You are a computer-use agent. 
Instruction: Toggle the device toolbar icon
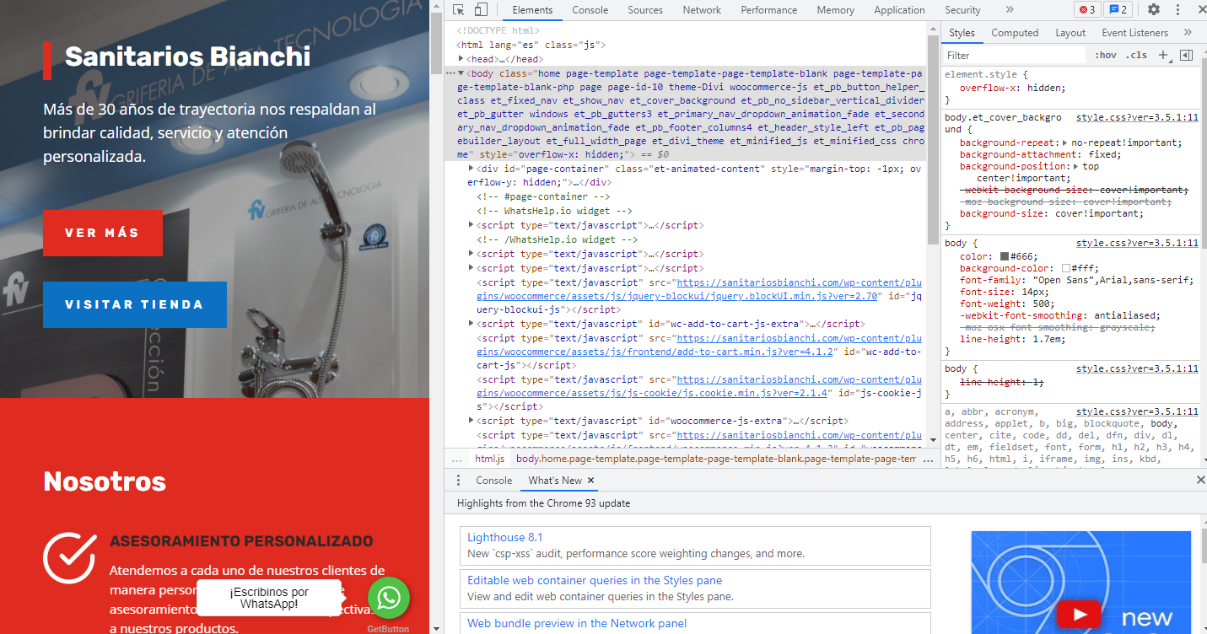(480, 10)
